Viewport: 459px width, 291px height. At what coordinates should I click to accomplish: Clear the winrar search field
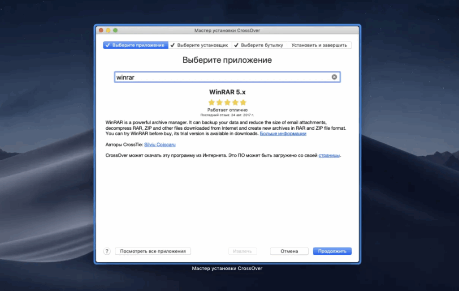334,77
